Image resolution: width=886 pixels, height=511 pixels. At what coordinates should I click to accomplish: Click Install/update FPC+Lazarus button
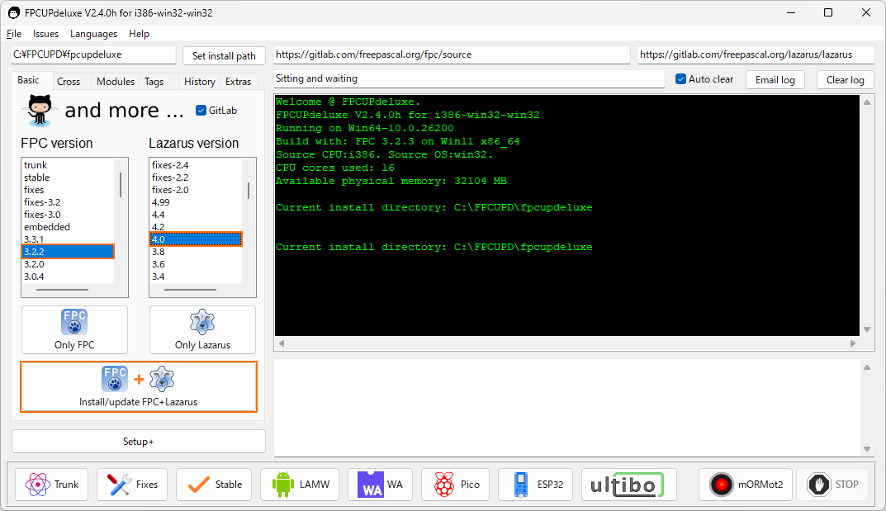click(x=139, y=387)
